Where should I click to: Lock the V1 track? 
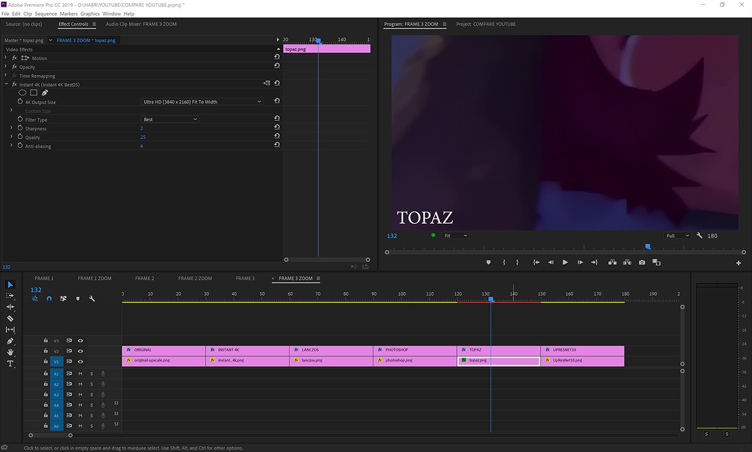pyautogui.click(x=45, y=362)
